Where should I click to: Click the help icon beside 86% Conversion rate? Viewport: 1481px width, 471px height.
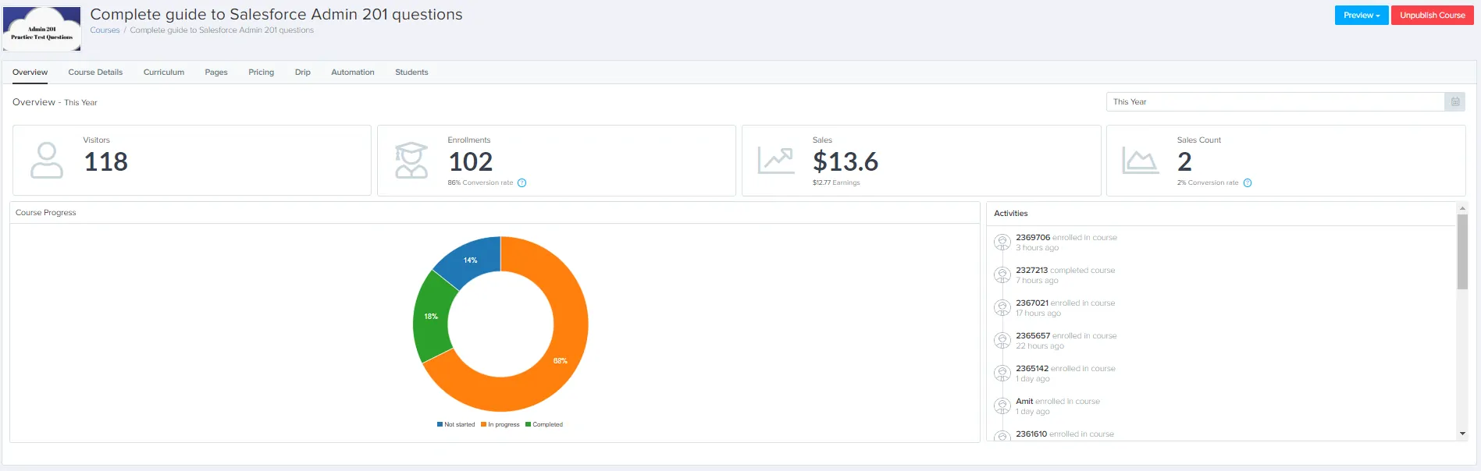pos(522,183)
